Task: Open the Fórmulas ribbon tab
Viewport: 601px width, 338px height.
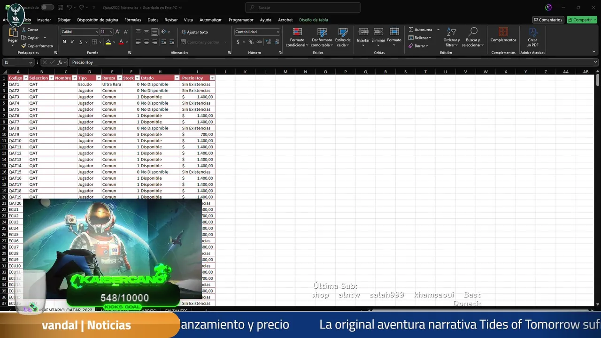Action: pos(133,20)
